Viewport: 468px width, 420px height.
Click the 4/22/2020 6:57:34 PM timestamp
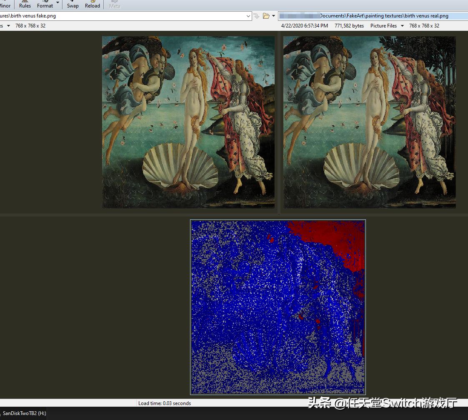[305, 26]
